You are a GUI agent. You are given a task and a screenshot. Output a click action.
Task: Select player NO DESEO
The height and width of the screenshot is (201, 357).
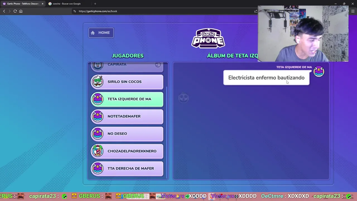127,134
